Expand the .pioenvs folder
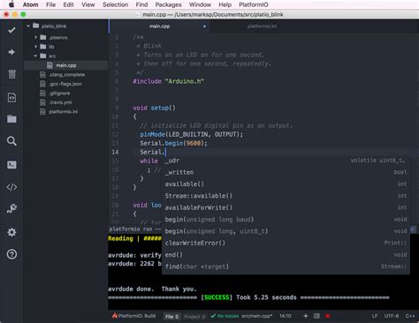Viewport: 419px width, 323px height. 35,37
